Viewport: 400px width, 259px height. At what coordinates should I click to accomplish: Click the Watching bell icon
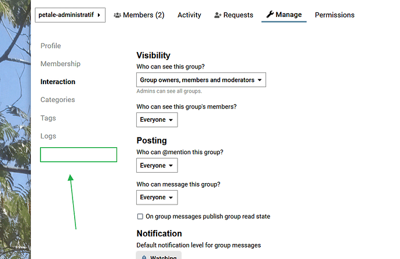click(x=144, y=257)
